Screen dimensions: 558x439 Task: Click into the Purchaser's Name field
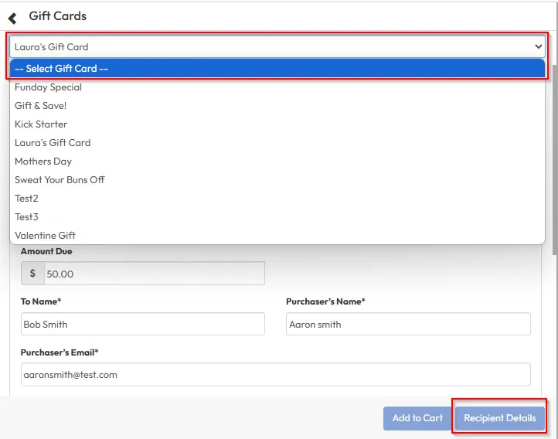408,325
